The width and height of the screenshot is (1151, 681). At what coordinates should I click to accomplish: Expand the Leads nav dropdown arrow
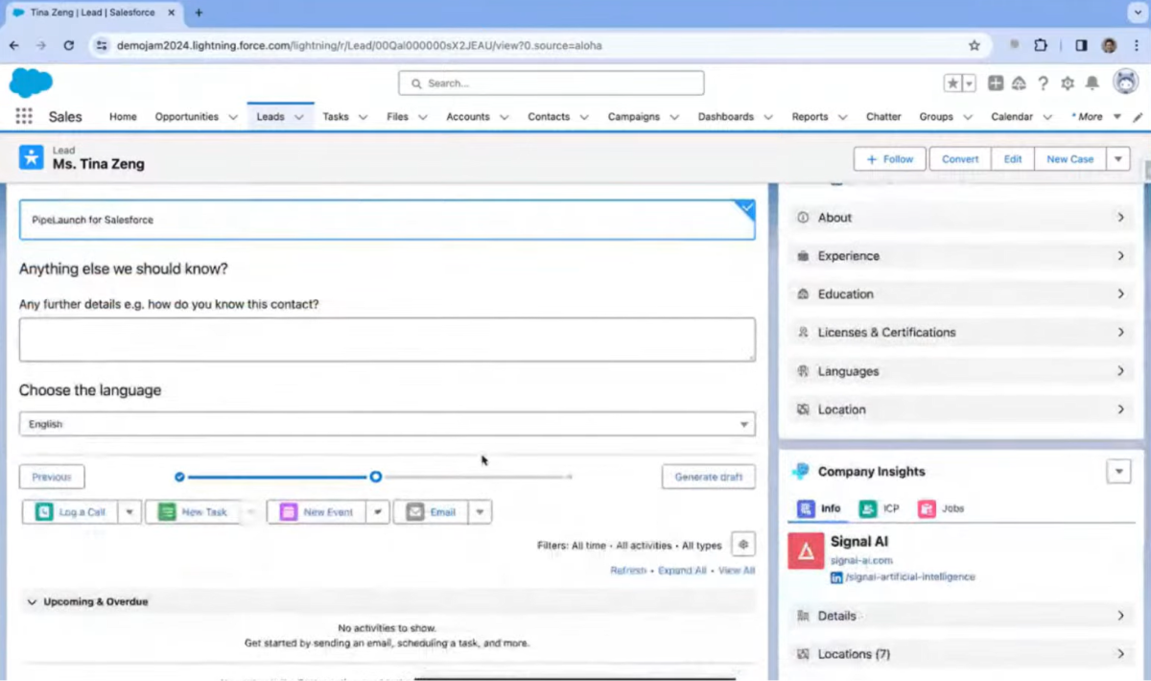pyautogui.click(x=299, y=117)
